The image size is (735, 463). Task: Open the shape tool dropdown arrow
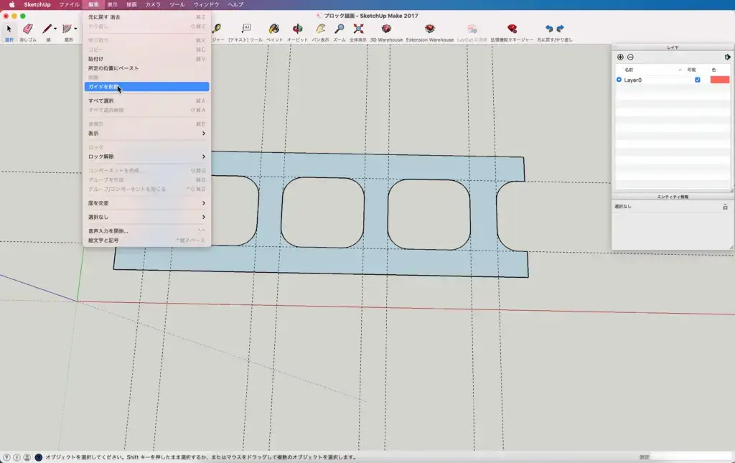(x=75, y=29)
